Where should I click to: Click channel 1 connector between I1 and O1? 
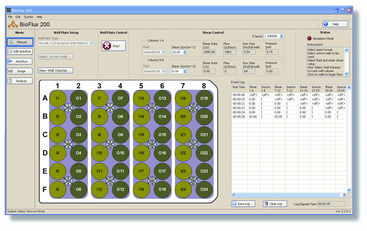pos(68,105)
